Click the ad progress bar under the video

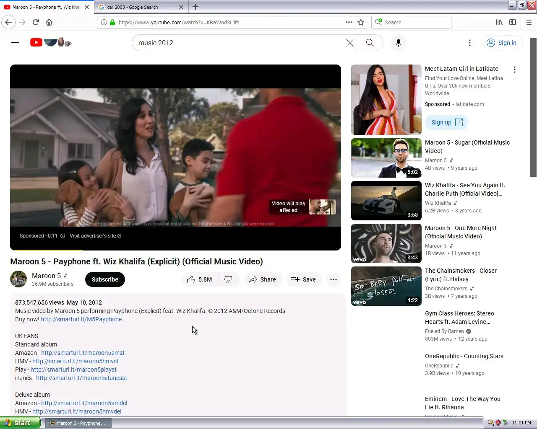click(x=175, y=250)
